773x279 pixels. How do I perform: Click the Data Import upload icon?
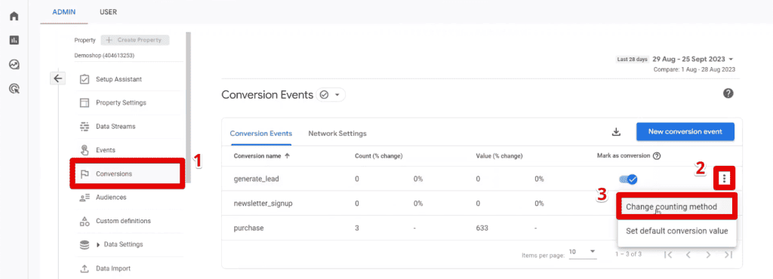point(85,268)
